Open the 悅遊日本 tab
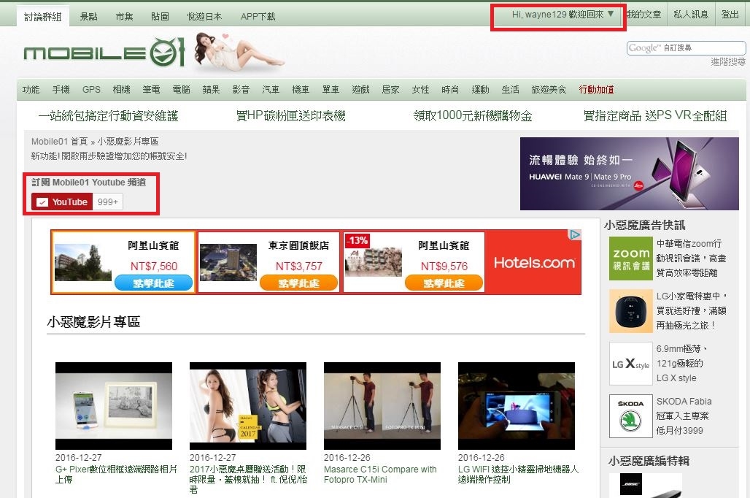The image size is (750, 498). click(205, 17)
